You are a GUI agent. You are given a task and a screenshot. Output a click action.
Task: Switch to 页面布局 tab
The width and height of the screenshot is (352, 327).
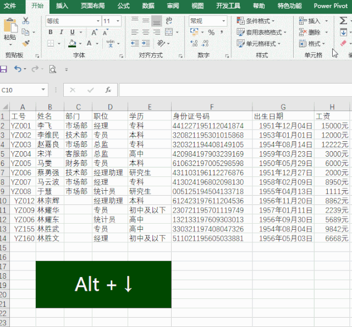click(93, 5)
